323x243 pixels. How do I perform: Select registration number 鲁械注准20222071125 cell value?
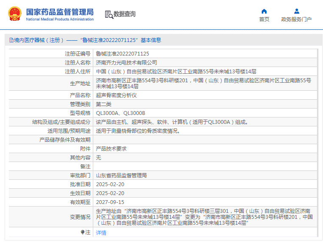[123, 54]
